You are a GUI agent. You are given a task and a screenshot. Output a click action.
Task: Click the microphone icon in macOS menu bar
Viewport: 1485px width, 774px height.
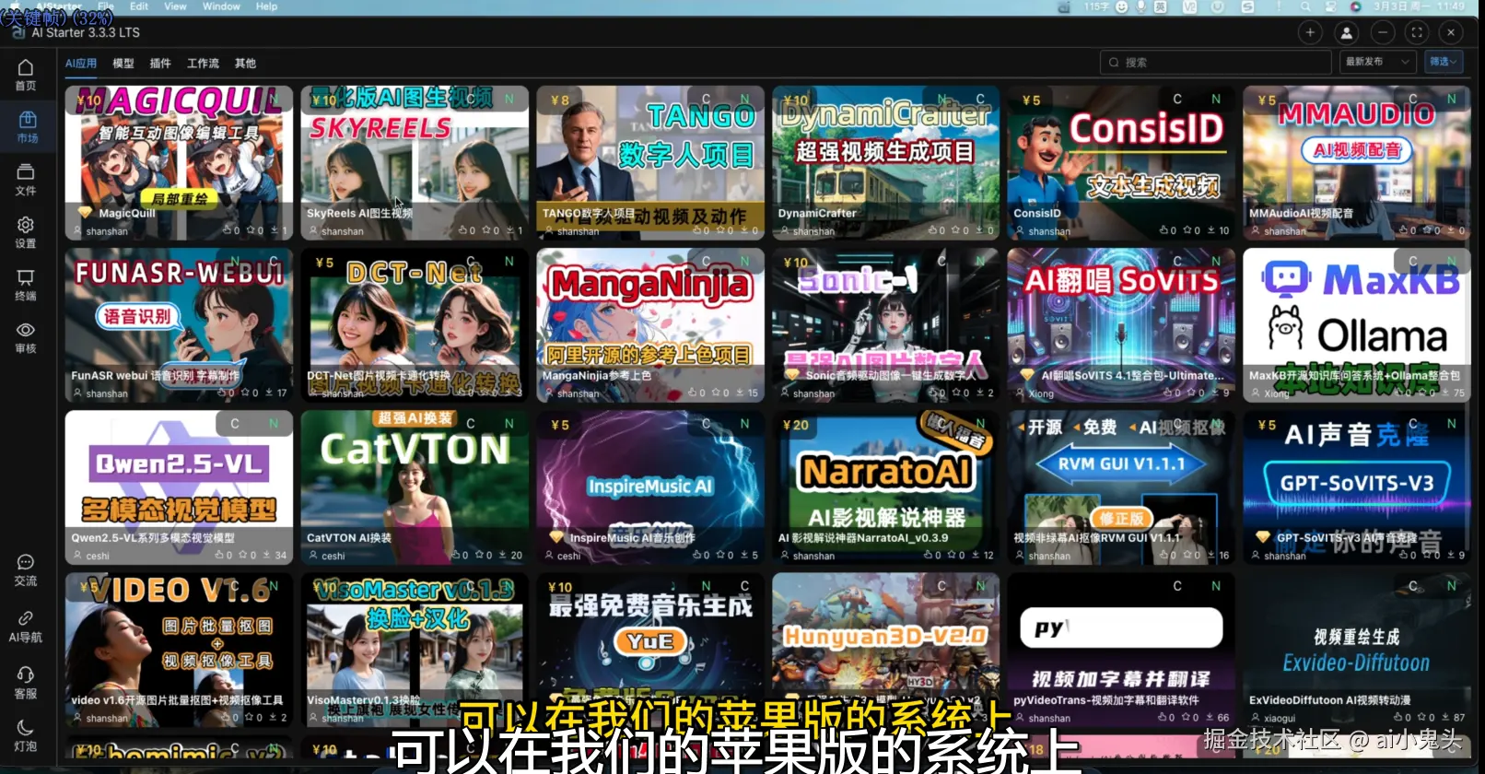click(1140, 6)
